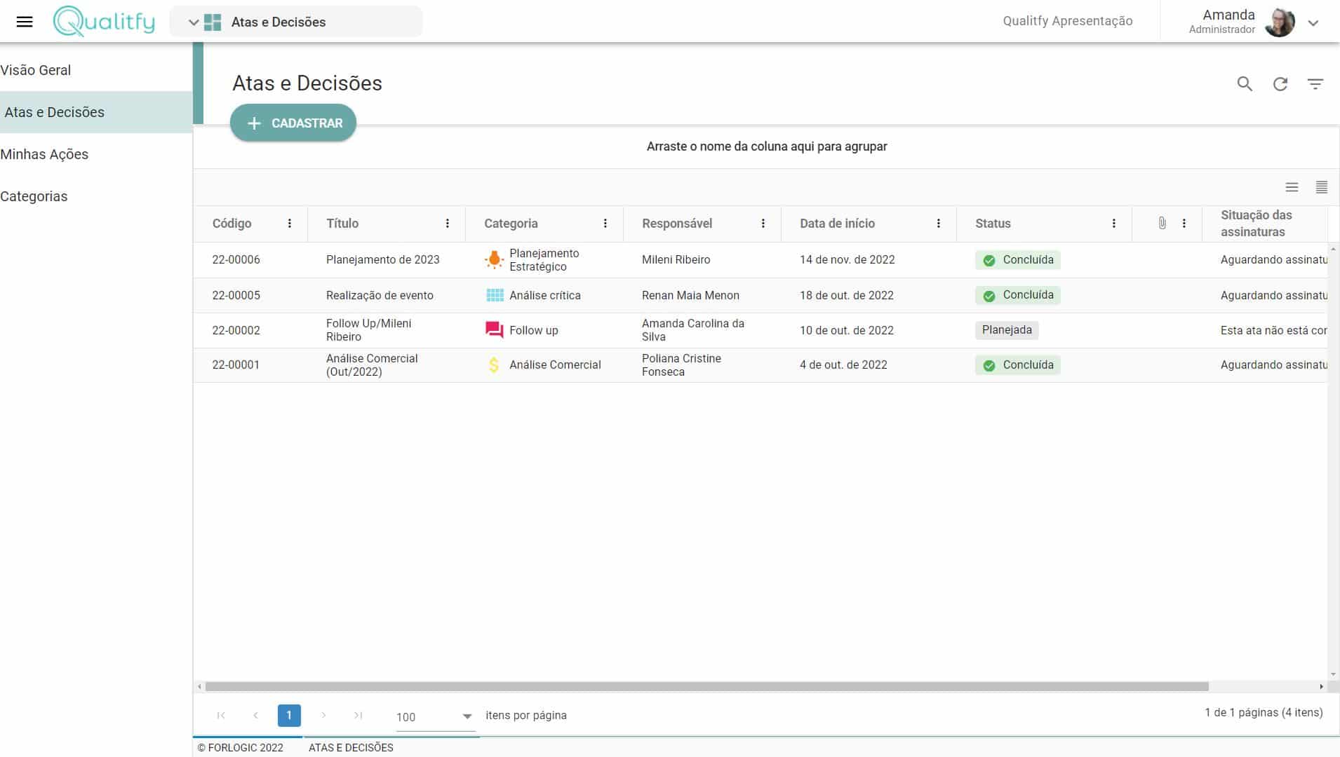This screenshot has width=1340, height=757.
Task: Switch to compact row density view
Action: point(1322,187)
